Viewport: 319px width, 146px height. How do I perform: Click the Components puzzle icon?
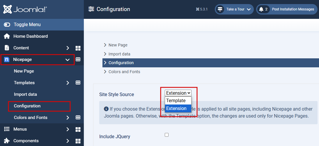pyautogui.click(x=7, y=141)
